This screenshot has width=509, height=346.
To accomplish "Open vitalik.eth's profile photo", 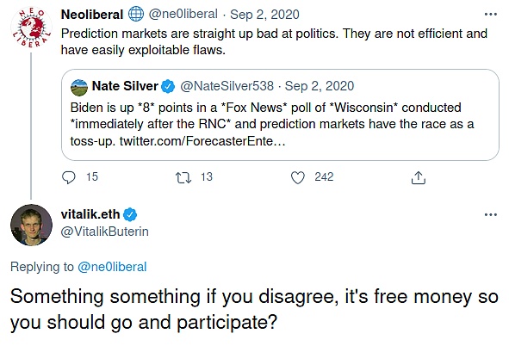I will pyautogui.click(x=31, y=225).
